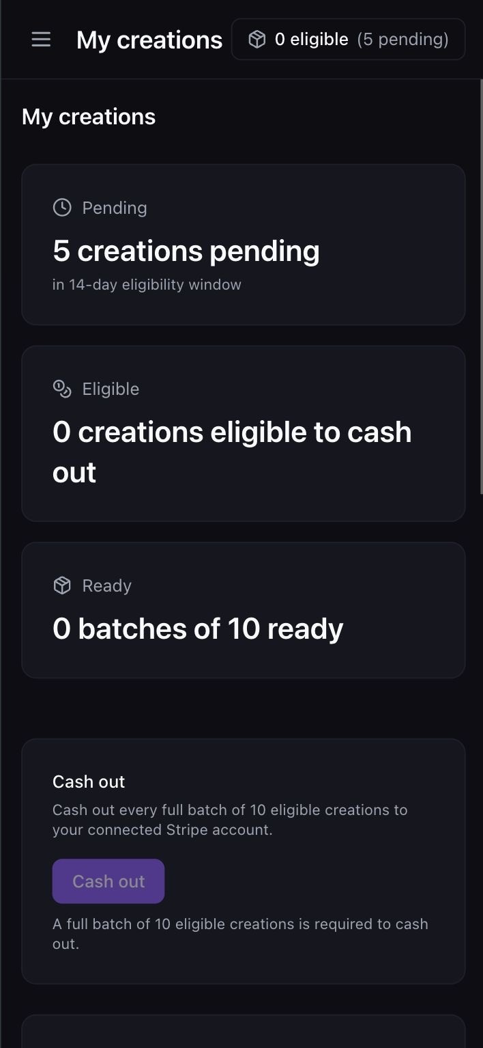Click the My creations page heading
Screen dimensions: 483x1048
[89, 117]
